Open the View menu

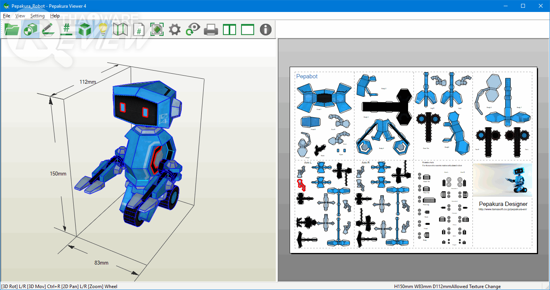pyautogui.click(x=20, y=16)
